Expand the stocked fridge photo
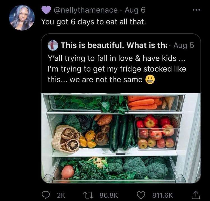 pyautogui.click(x=121, y=138)
